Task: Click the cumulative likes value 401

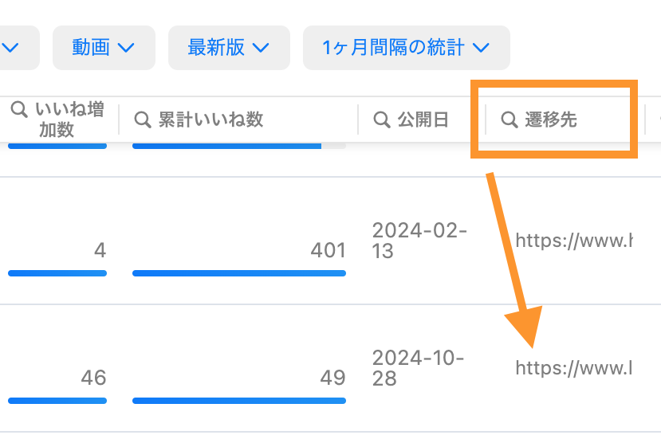Action: click(x=329, y=251)
